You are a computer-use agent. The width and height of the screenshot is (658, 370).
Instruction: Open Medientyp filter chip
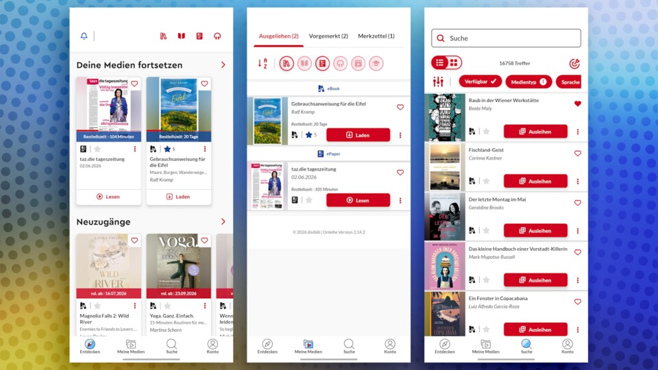(528, 82)
